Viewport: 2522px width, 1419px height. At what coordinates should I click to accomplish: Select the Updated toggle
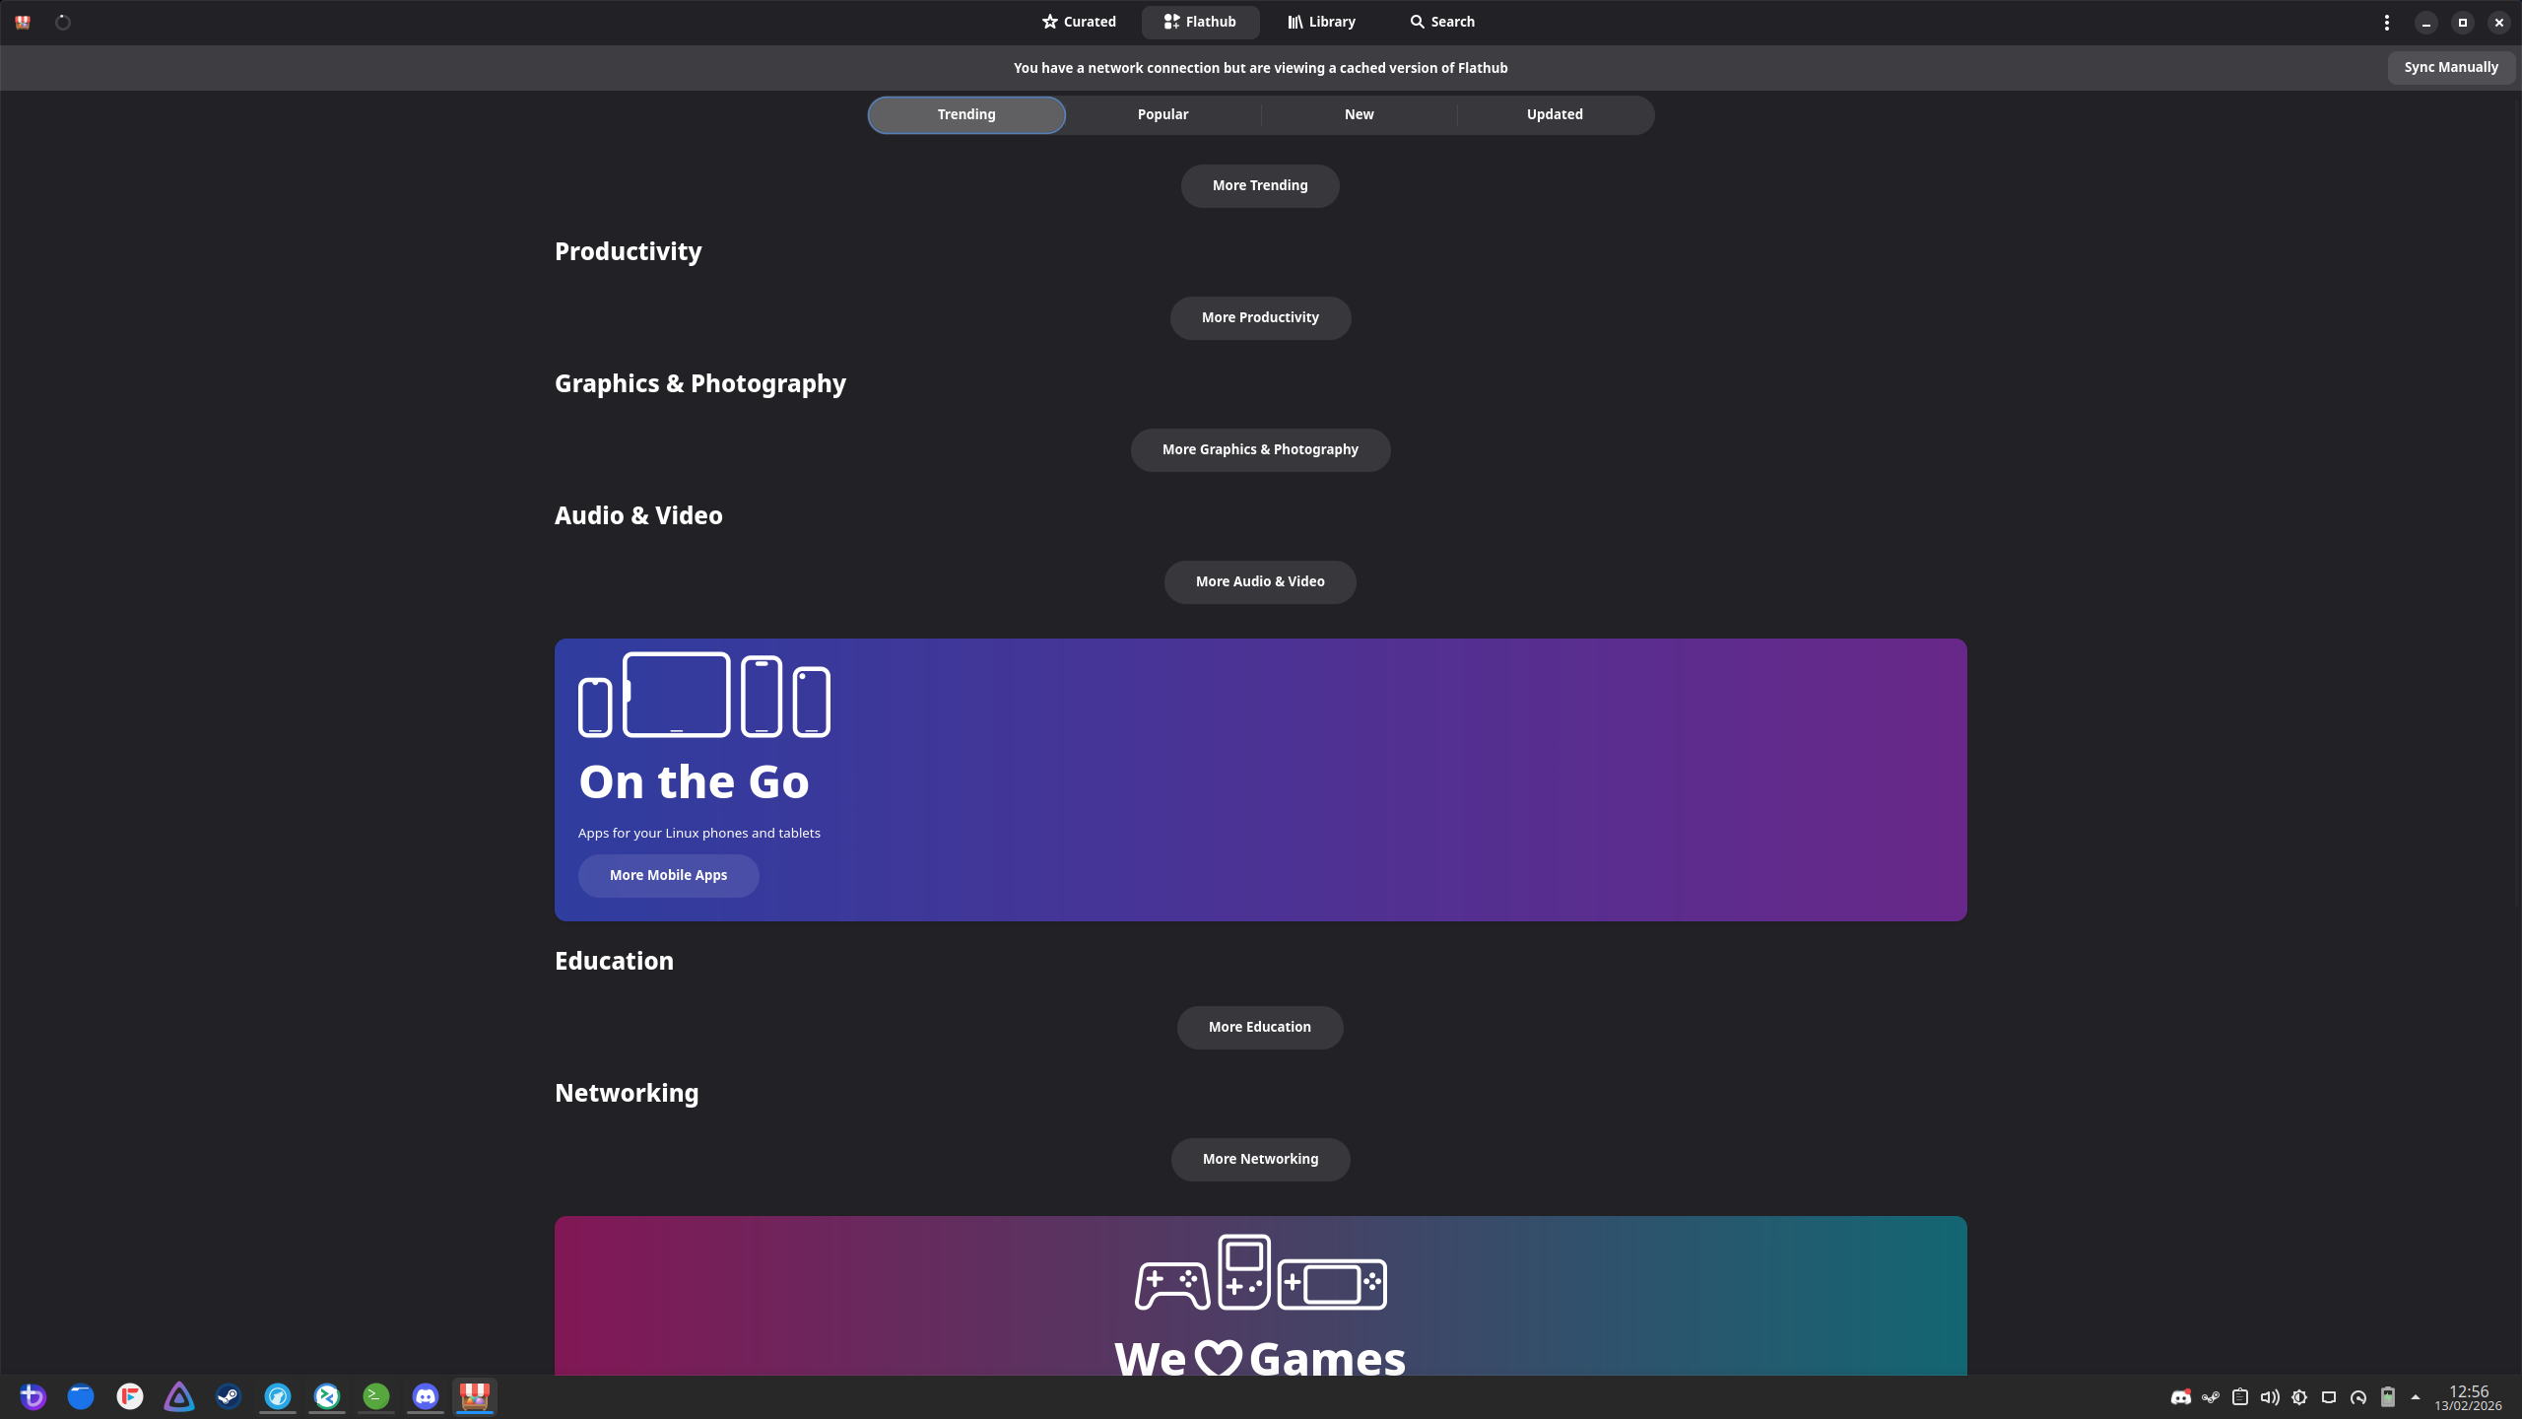pos(1555,114)
